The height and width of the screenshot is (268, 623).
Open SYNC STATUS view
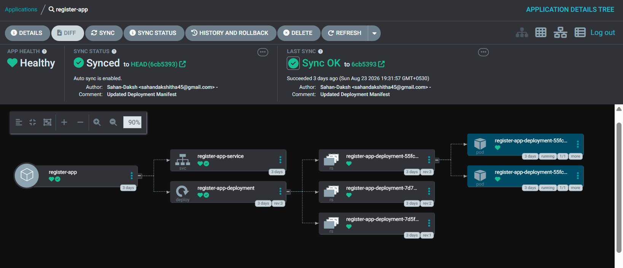coord(154,33)
